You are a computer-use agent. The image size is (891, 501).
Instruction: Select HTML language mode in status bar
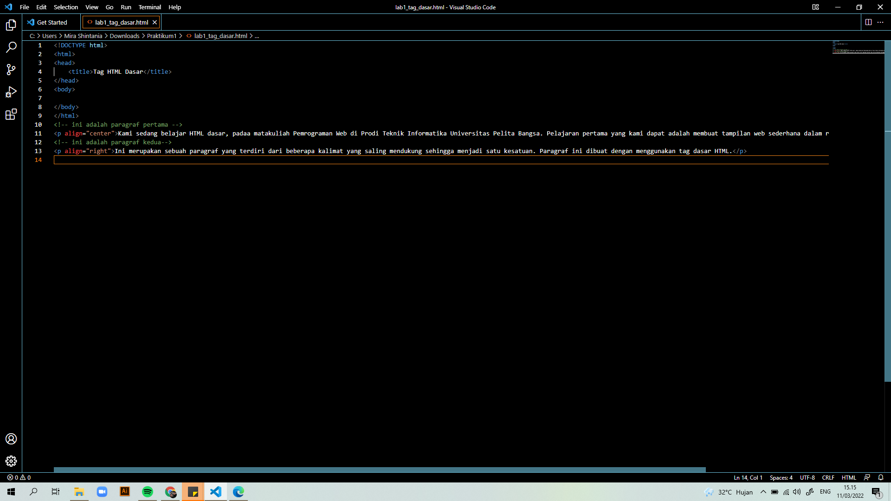[849, 477]
